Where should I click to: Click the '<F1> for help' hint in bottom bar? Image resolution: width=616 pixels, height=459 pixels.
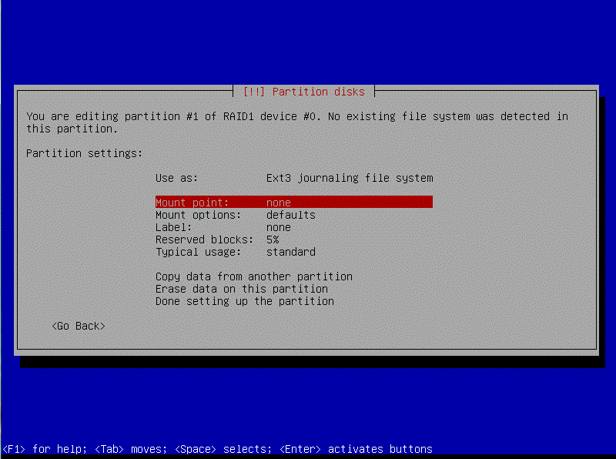[x=45, y=449]
